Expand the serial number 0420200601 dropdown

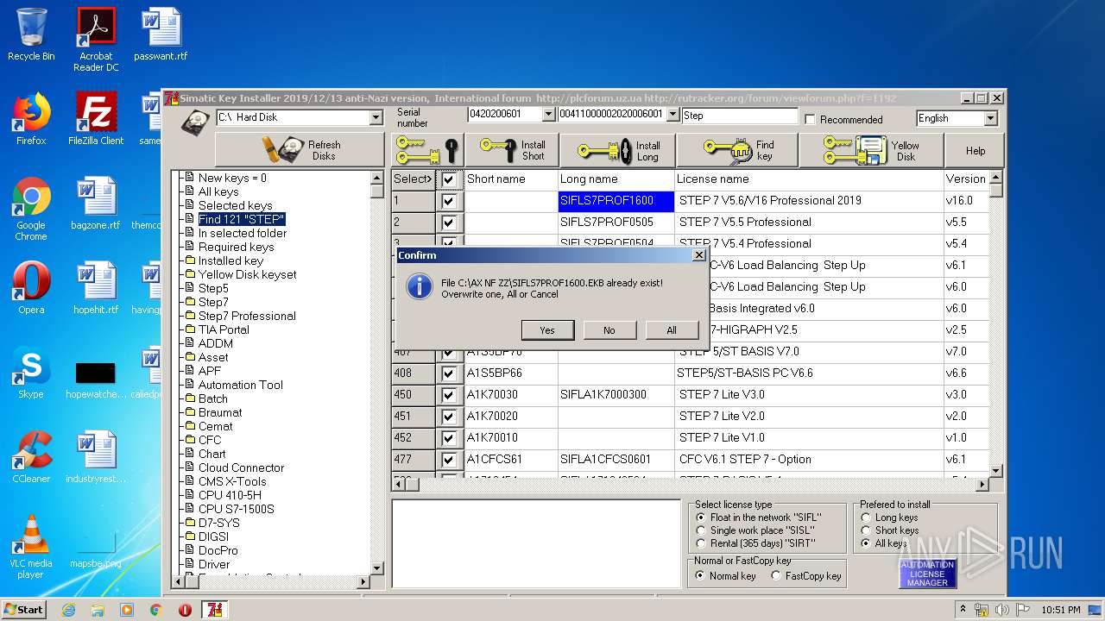tap(548, 114)
